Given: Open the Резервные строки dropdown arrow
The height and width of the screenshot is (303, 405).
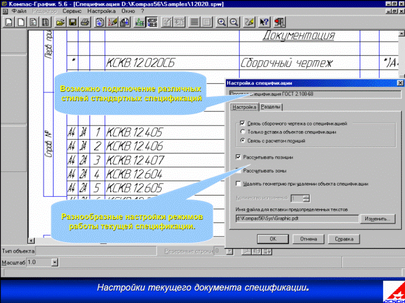Looking at the screenshot, I should (231, 251).
